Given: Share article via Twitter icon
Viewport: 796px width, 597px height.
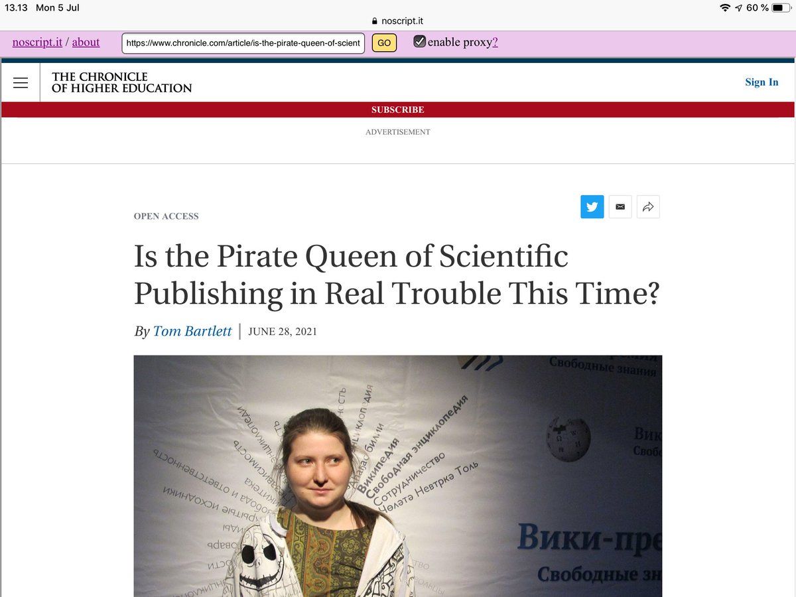Looking at the screenshot, I should 592,207.
